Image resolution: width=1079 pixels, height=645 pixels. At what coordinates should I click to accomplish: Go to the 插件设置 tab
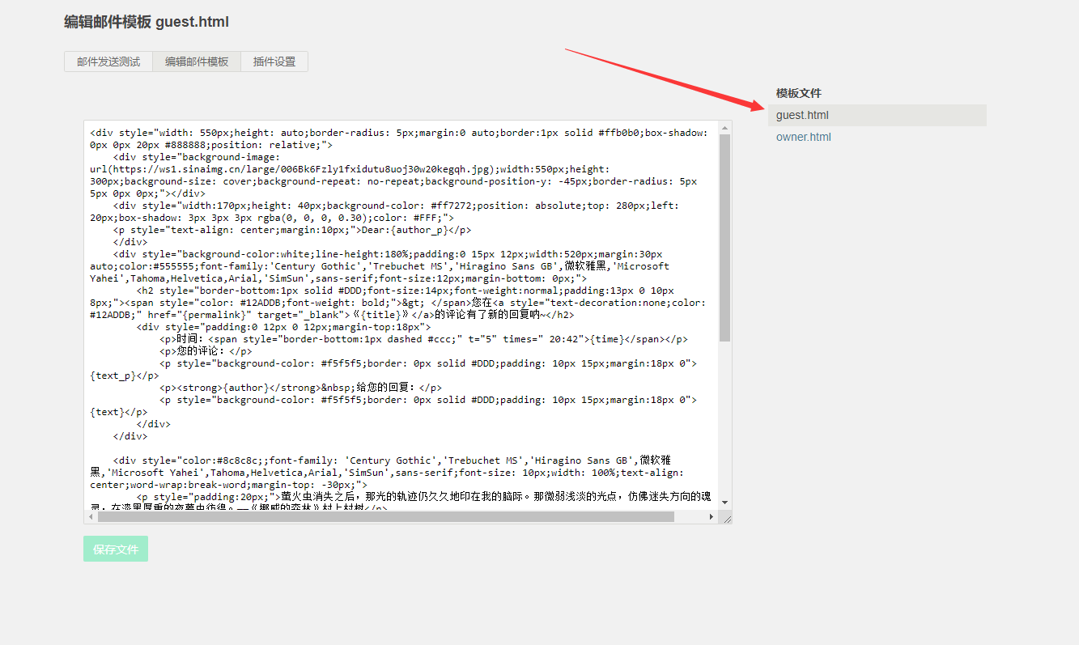coord(274,62)
